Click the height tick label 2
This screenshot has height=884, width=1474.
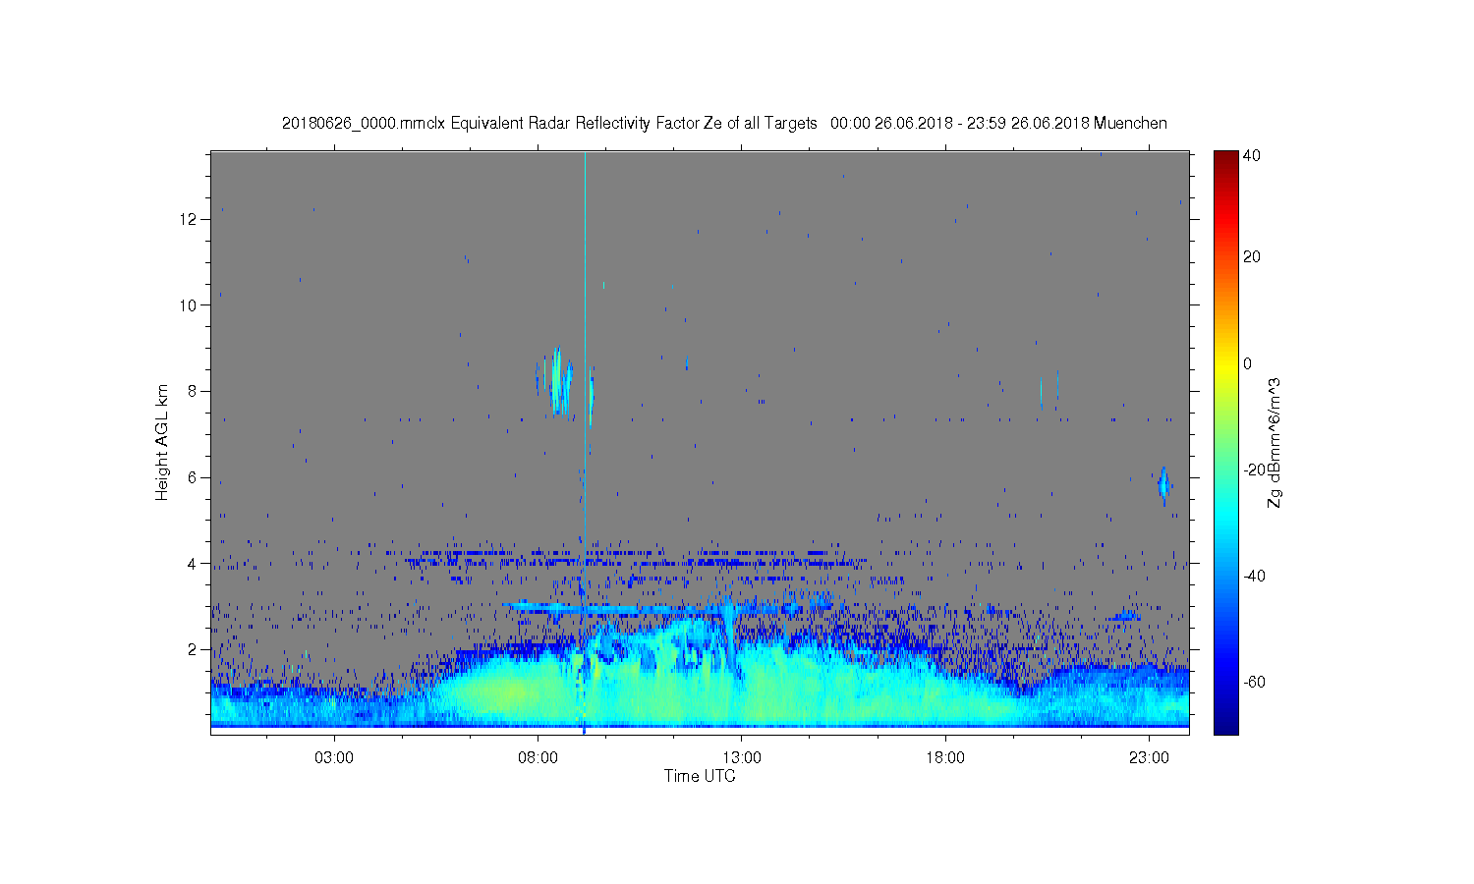194,649
